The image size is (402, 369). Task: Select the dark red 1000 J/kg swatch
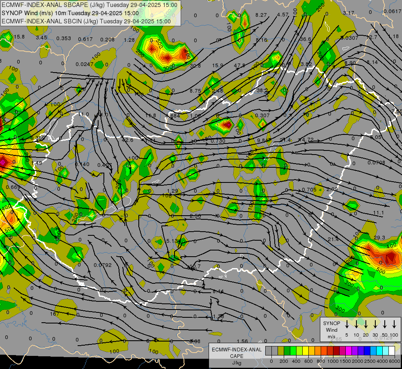point(336,351)
